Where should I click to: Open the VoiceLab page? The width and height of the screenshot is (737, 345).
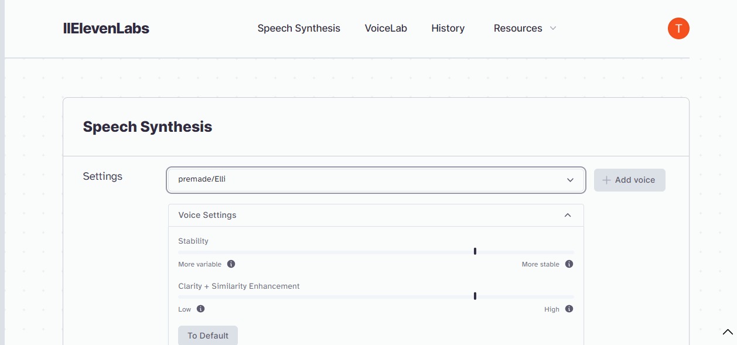point(385,28)
